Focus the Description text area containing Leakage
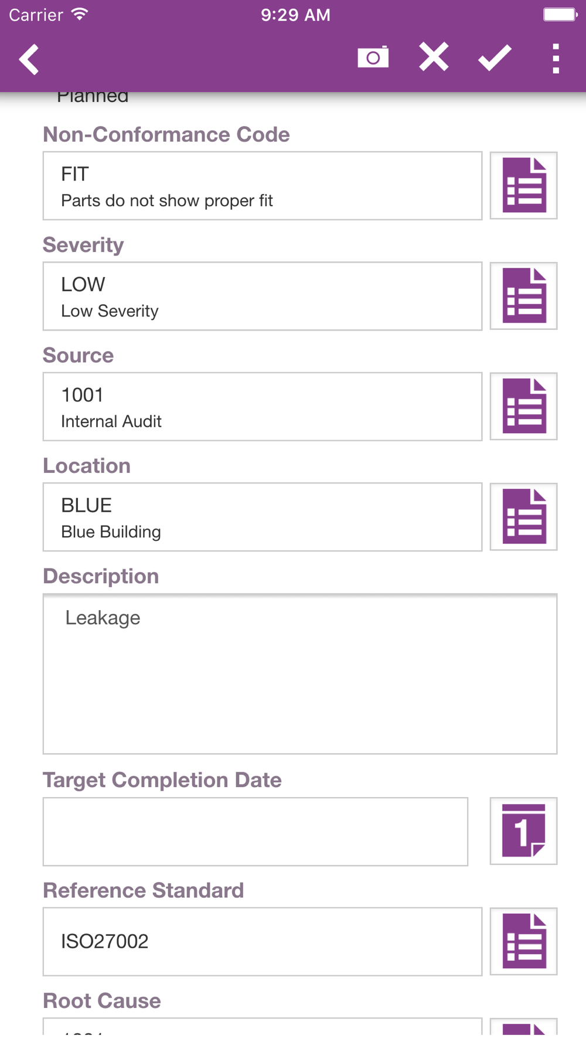The image size is (586, 1042). coord(299,674)
